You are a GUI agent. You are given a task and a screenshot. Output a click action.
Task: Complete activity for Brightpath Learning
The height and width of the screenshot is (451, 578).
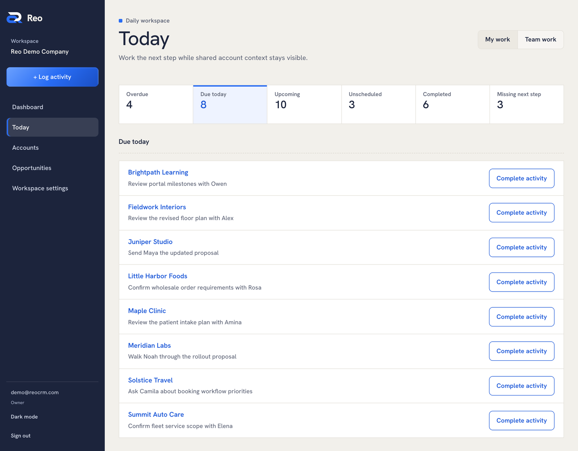522,178
